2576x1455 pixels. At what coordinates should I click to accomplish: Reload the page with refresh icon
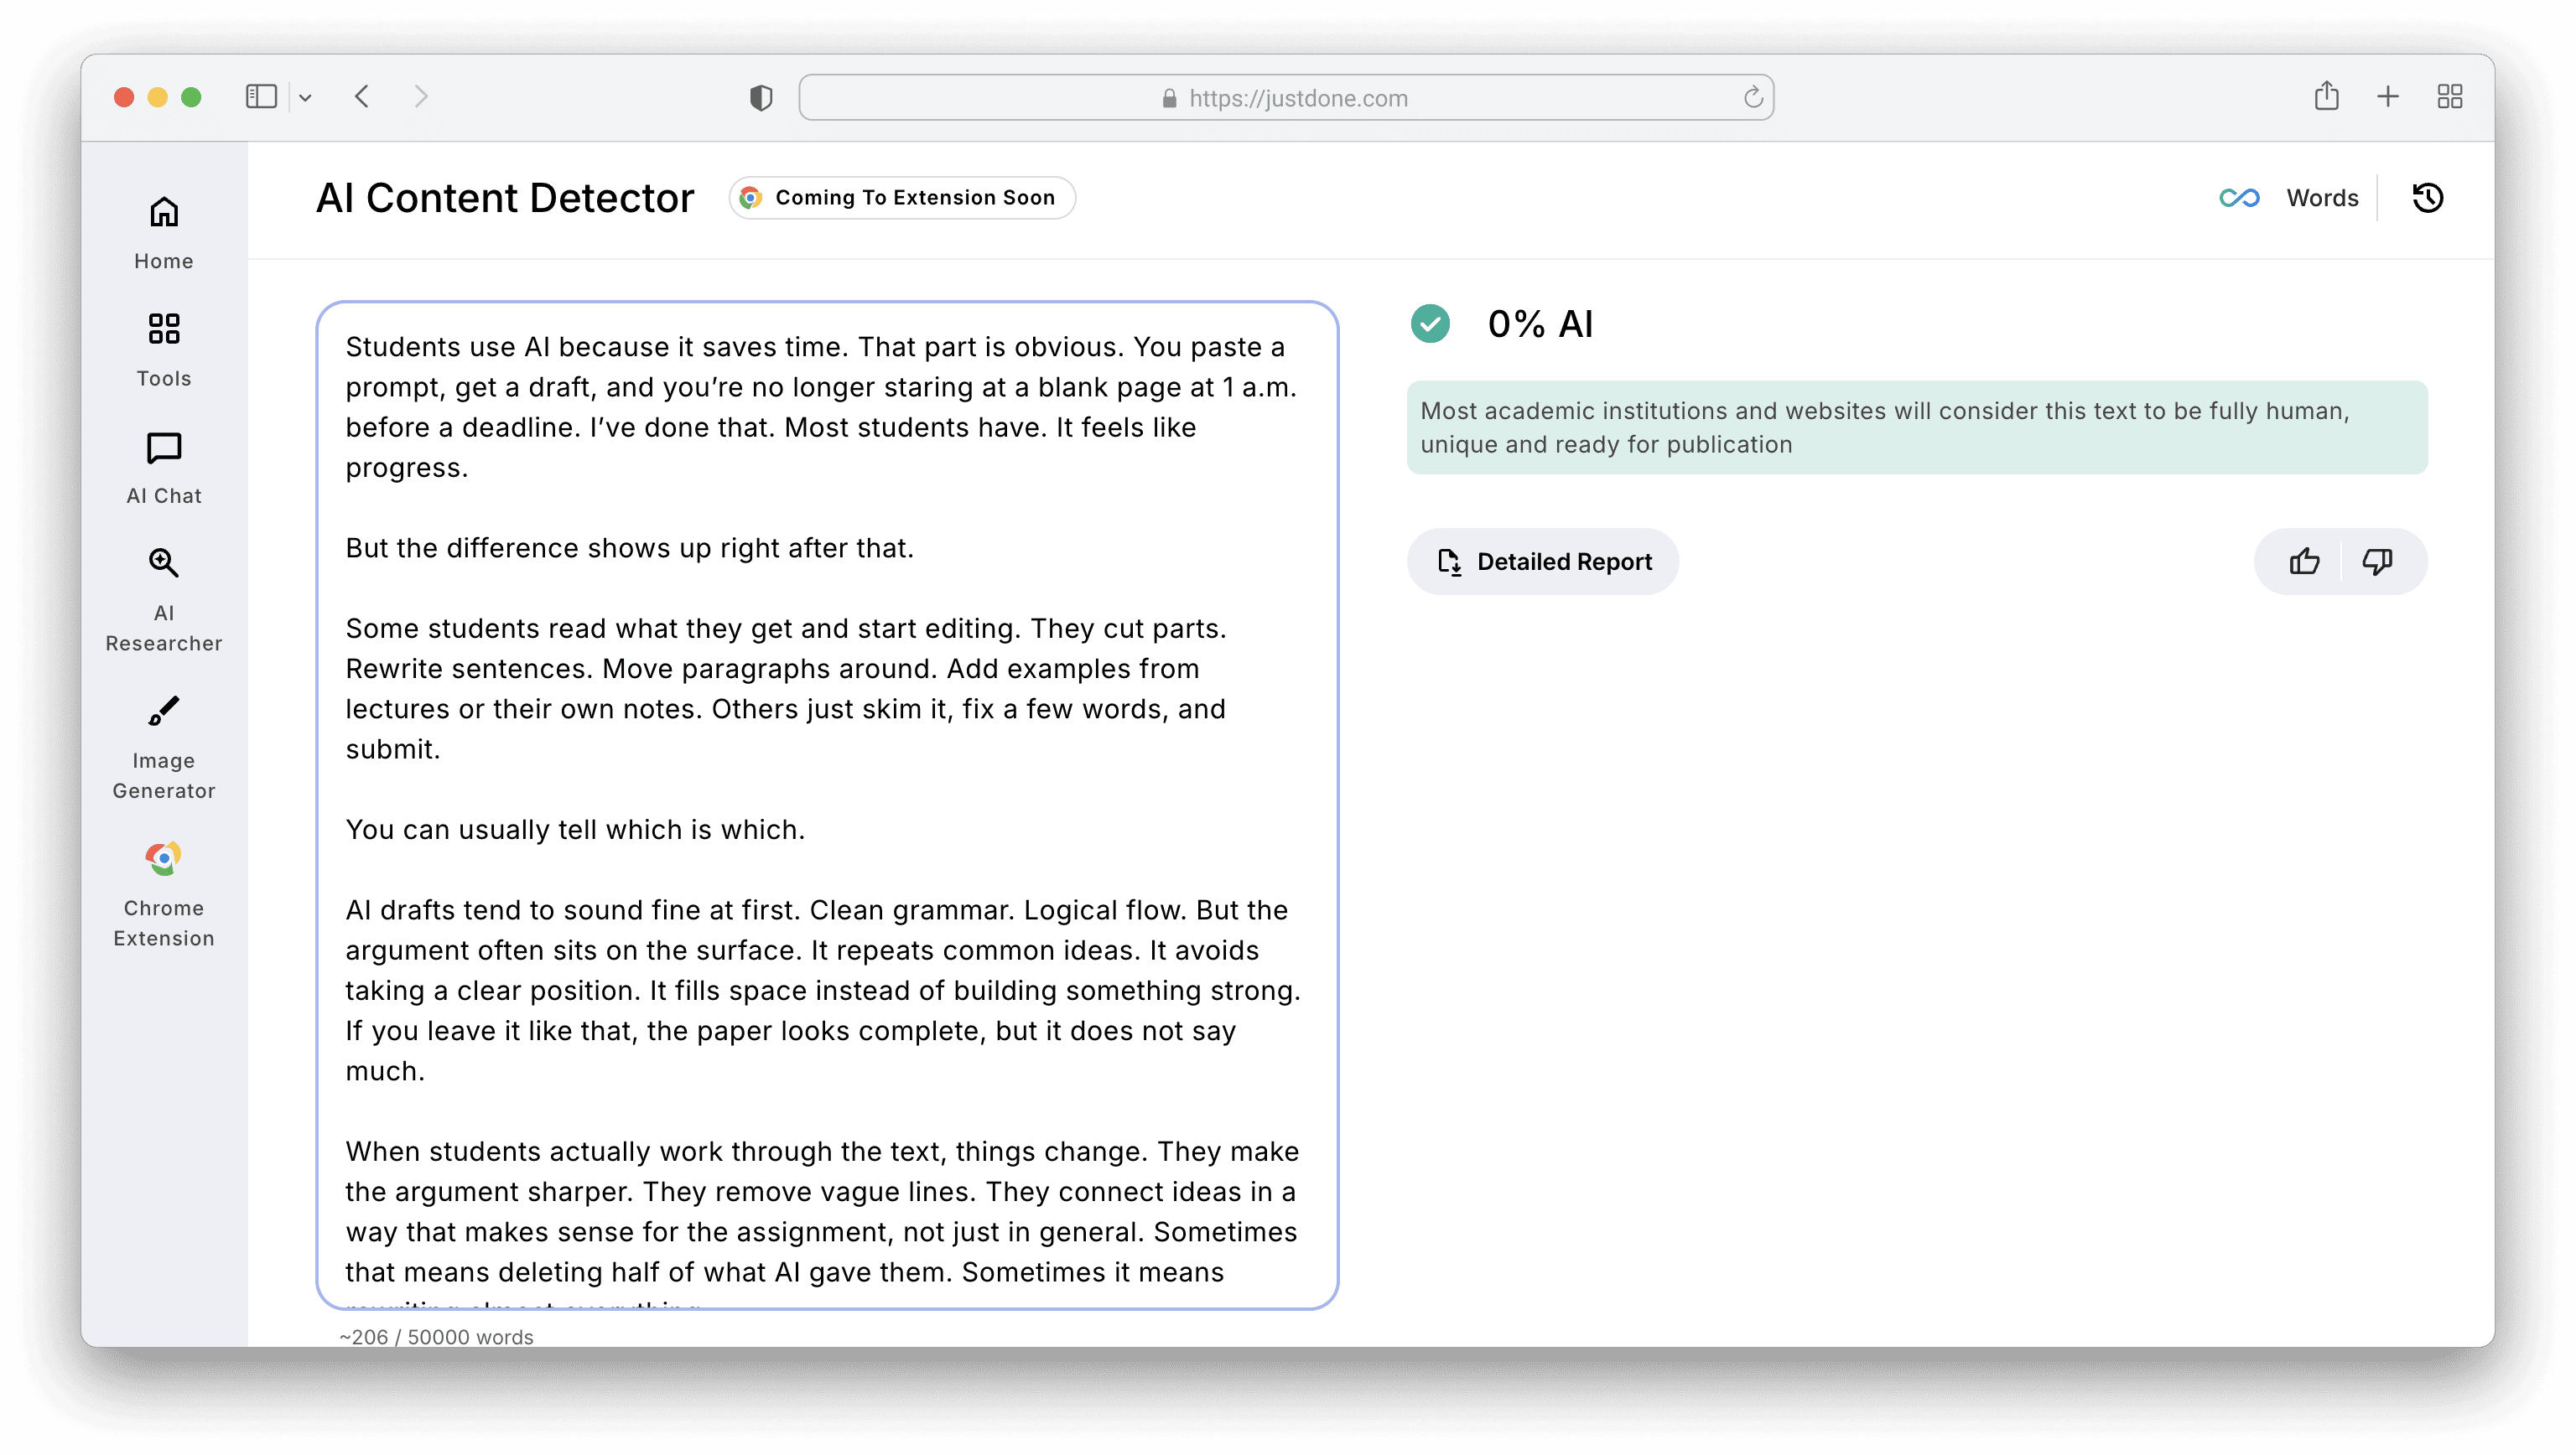[x=1752, y=98]
